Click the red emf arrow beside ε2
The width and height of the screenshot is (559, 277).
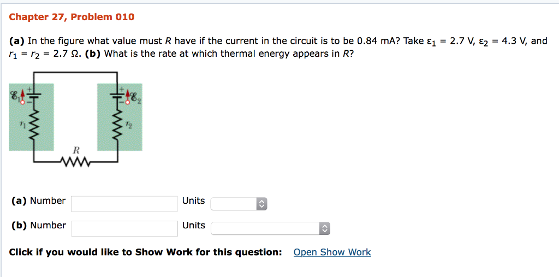point(129,96)
